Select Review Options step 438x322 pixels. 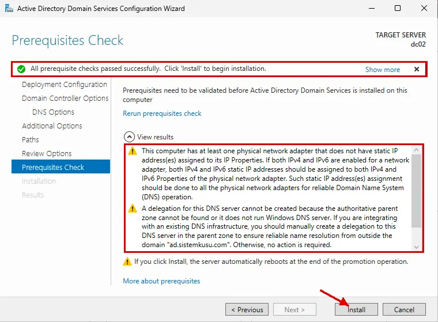tap(47, 154)
